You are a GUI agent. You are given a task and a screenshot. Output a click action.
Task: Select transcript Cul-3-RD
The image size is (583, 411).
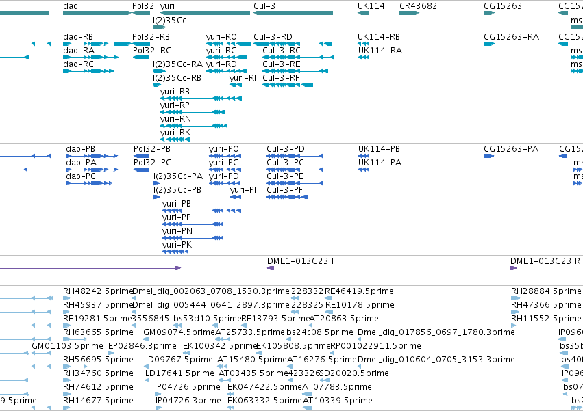(x=273, y=37)
